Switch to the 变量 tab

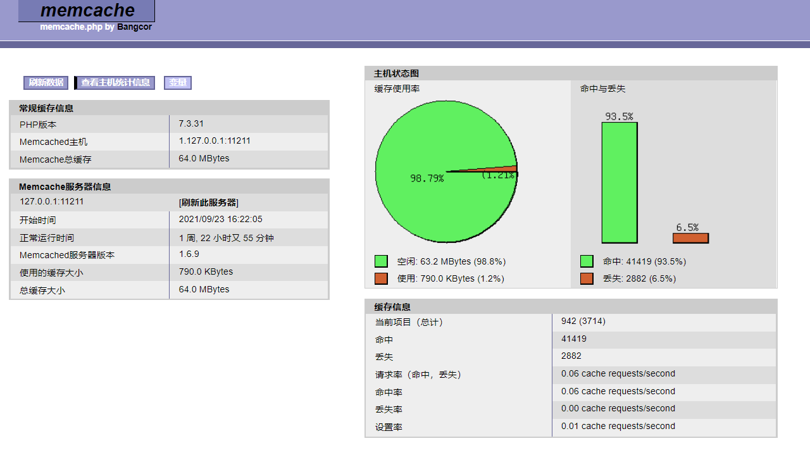click(178, 83)
